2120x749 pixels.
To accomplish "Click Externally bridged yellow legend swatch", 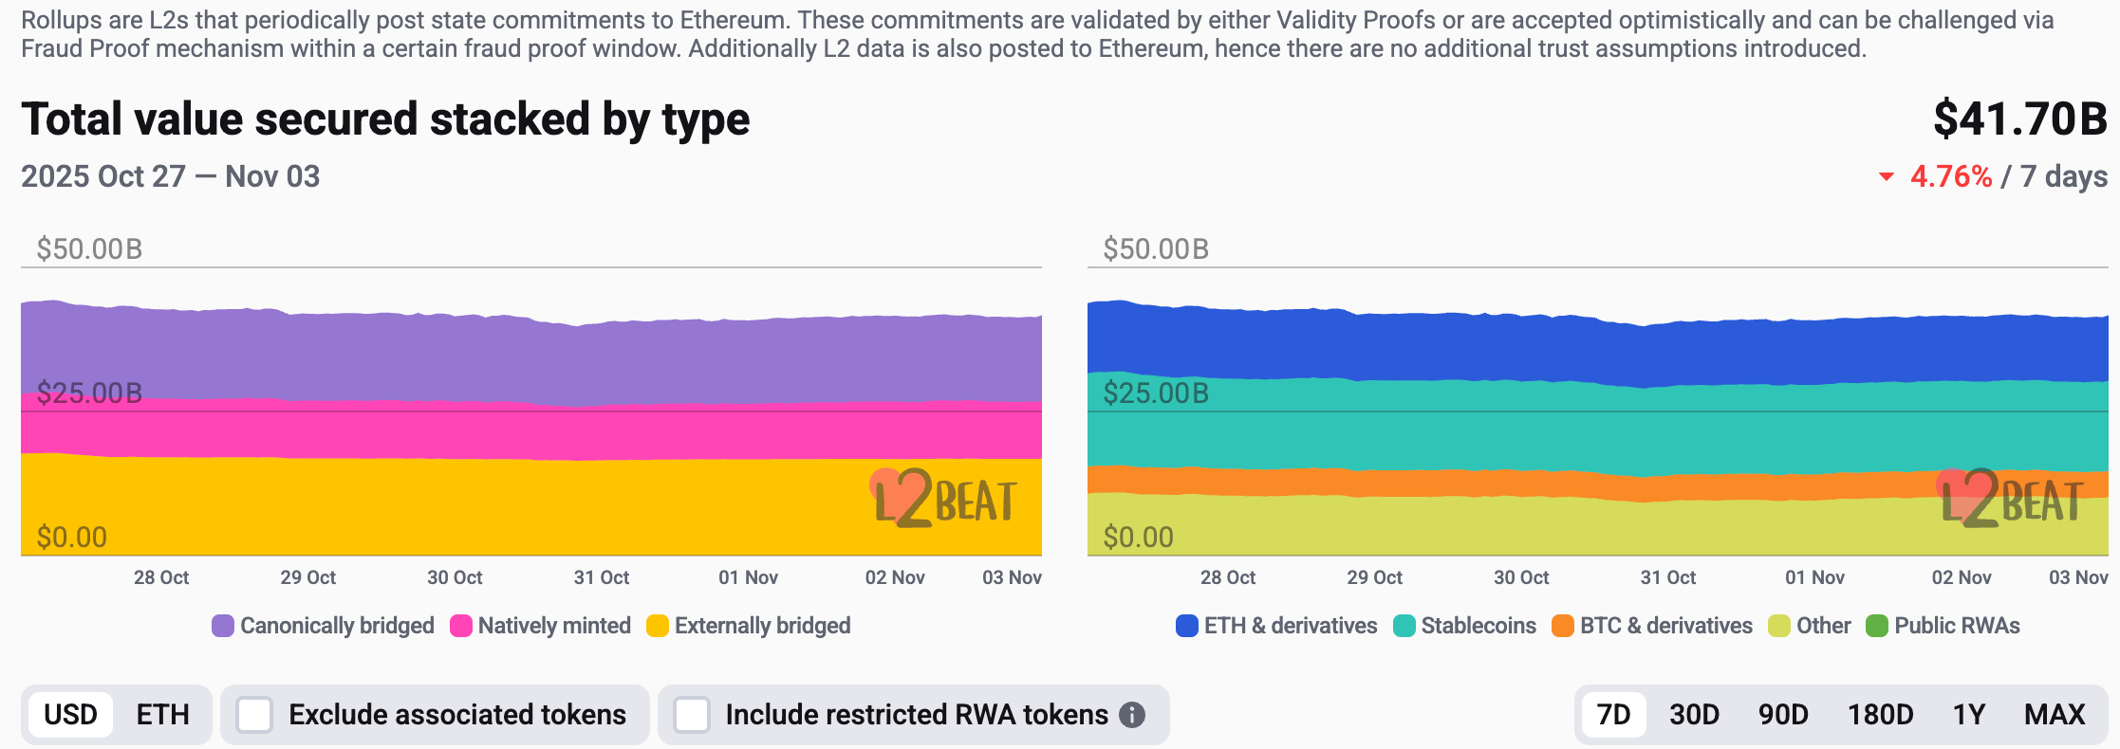I will coord(658,626).
